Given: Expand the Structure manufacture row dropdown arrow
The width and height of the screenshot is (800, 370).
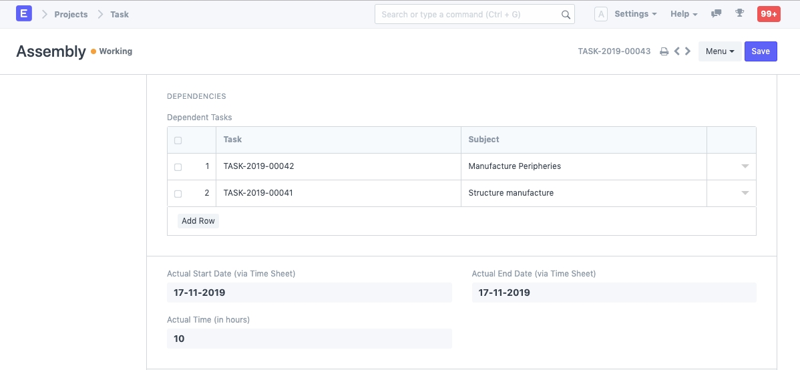Looking at the screenshot, I should 745,193.
